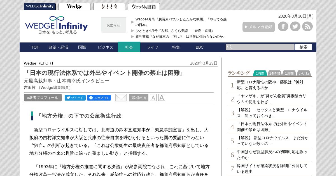Click header date 2020年3月30日(月)
The height and width of the screenshot is (176, 336).
[x=296, y=16]
